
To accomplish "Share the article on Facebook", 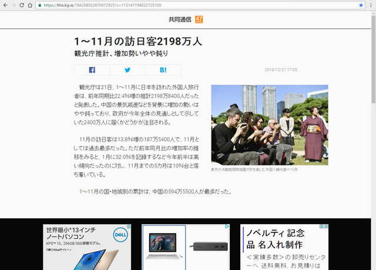I will (92, 70).
